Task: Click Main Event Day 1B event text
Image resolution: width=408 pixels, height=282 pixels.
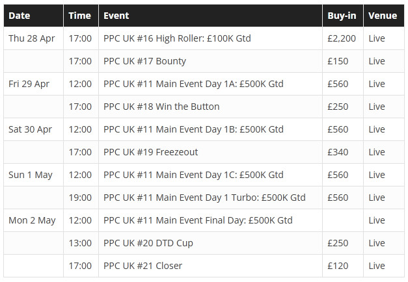Action: tap(193, 129)
